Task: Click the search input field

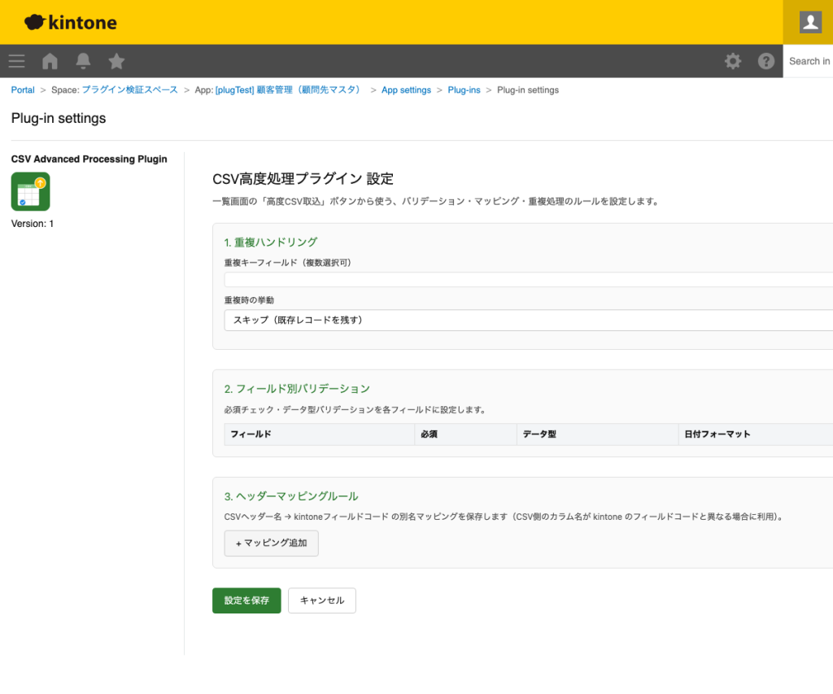Action: click(x=810, y=61)
